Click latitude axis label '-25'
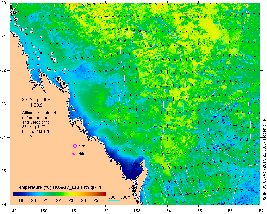 3,171
